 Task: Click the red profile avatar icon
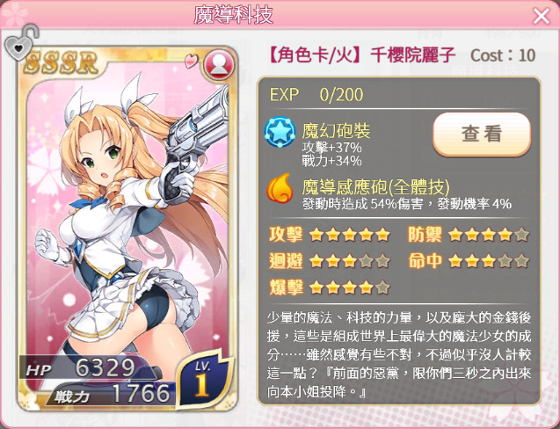[x=219, y=66]
